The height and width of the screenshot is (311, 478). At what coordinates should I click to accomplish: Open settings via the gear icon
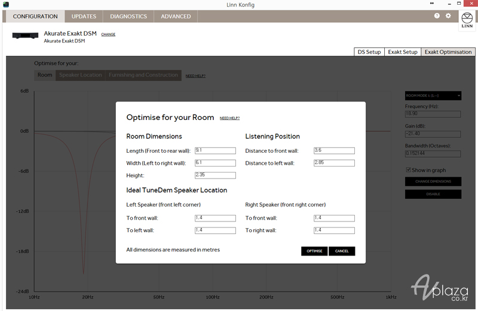[448, 16]
